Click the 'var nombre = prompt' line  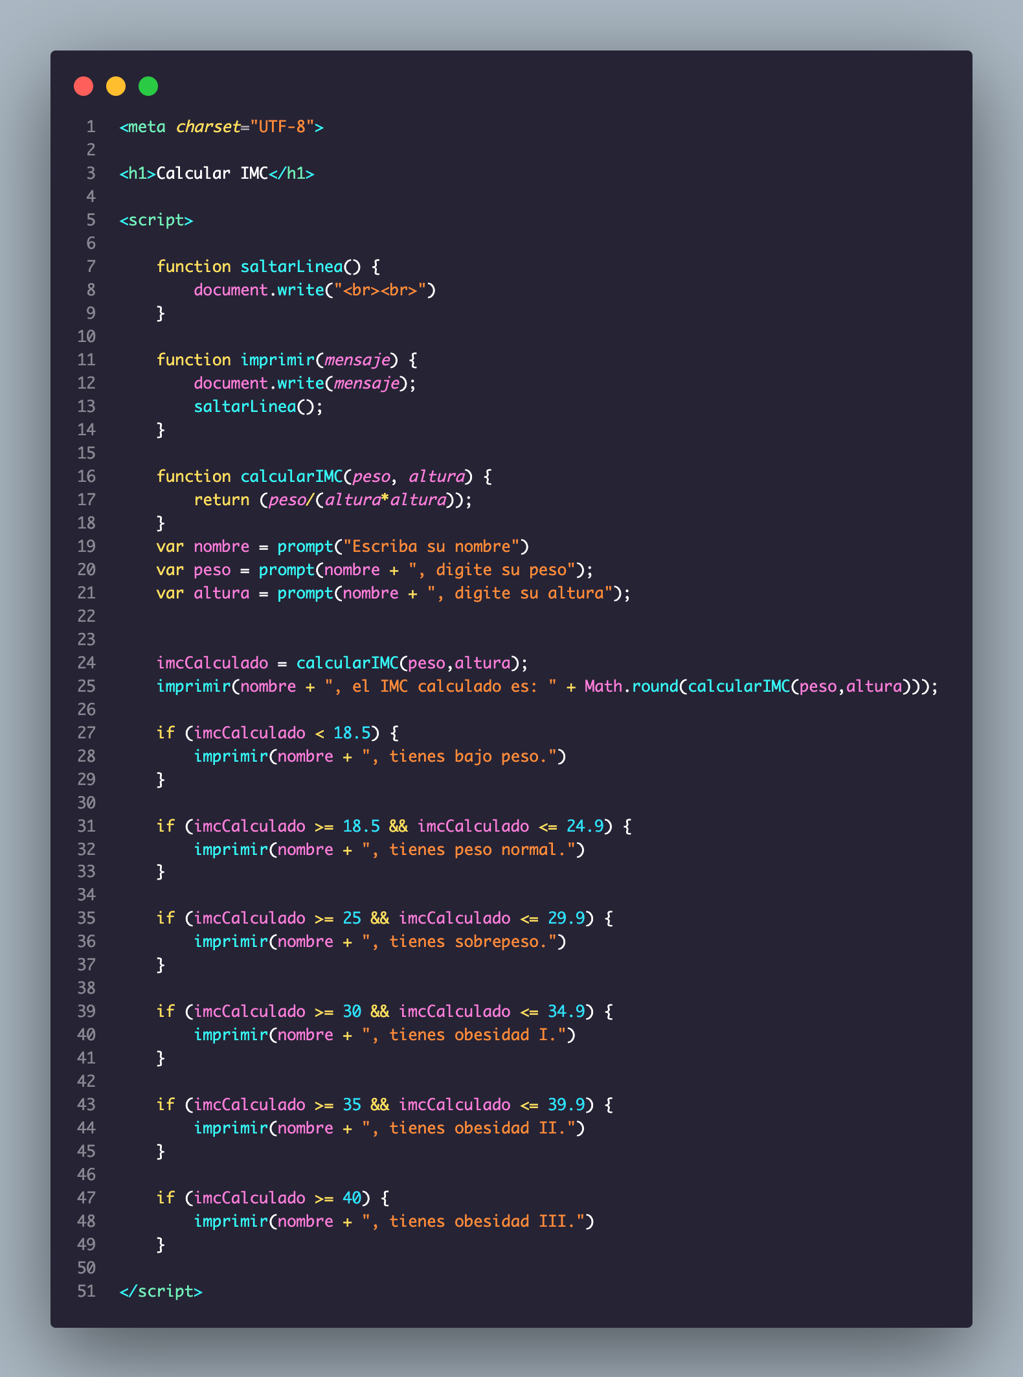[343, 547]
